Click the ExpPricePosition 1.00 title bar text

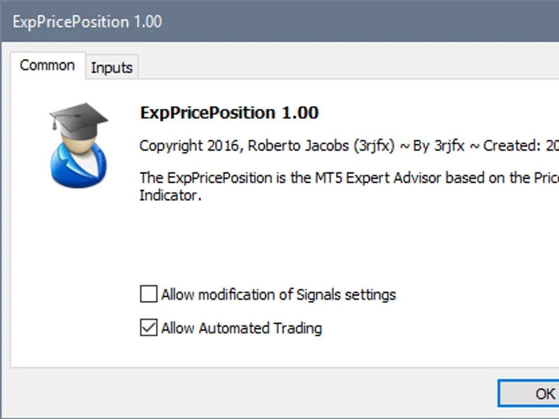[87, 22]
